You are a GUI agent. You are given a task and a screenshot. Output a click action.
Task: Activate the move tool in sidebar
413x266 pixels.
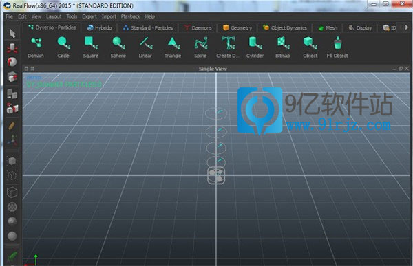12,48
